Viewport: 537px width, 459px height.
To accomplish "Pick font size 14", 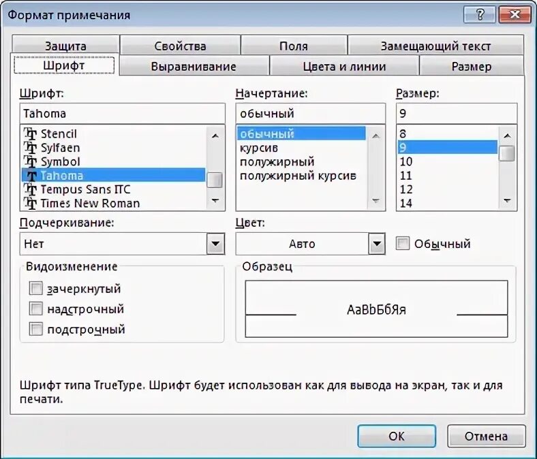I will pos(447,203).
